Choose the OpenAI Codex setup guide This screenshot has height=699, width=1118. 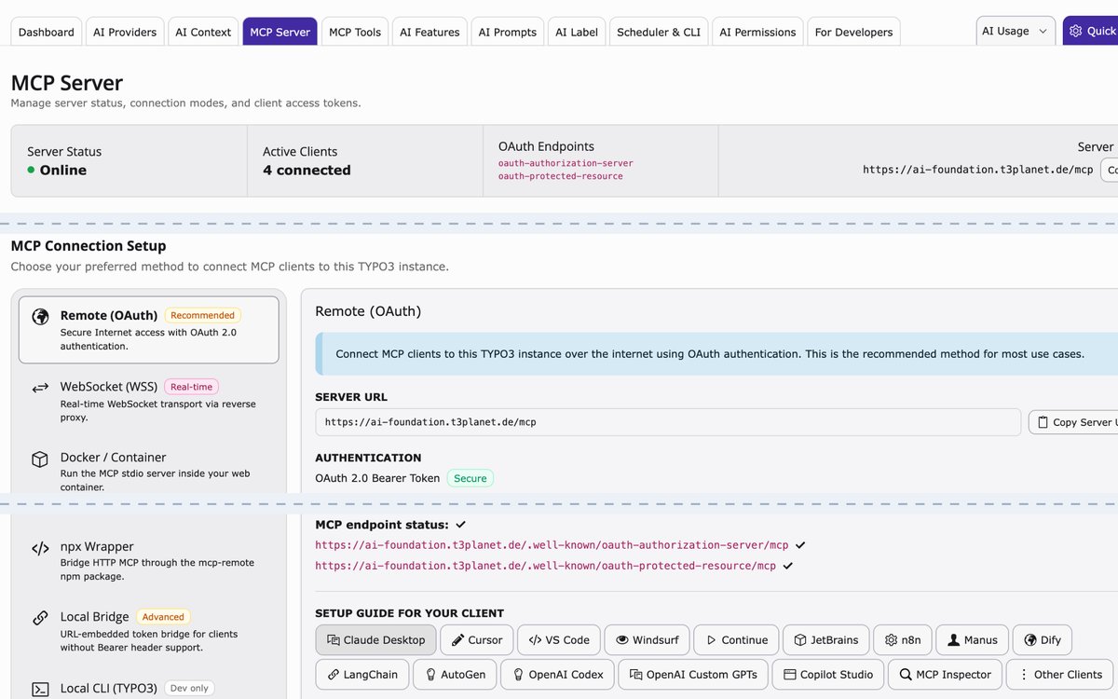point(558,675)
